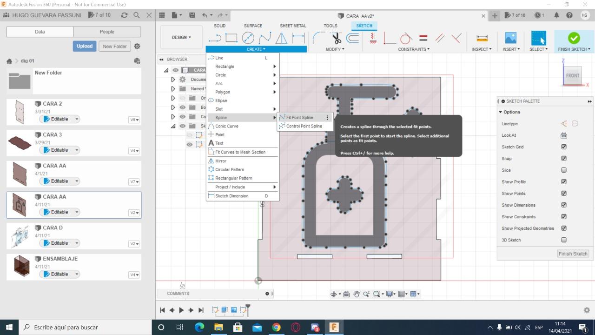Open the notifications bell icon
595x335 pixels.
tap(556, 15)
